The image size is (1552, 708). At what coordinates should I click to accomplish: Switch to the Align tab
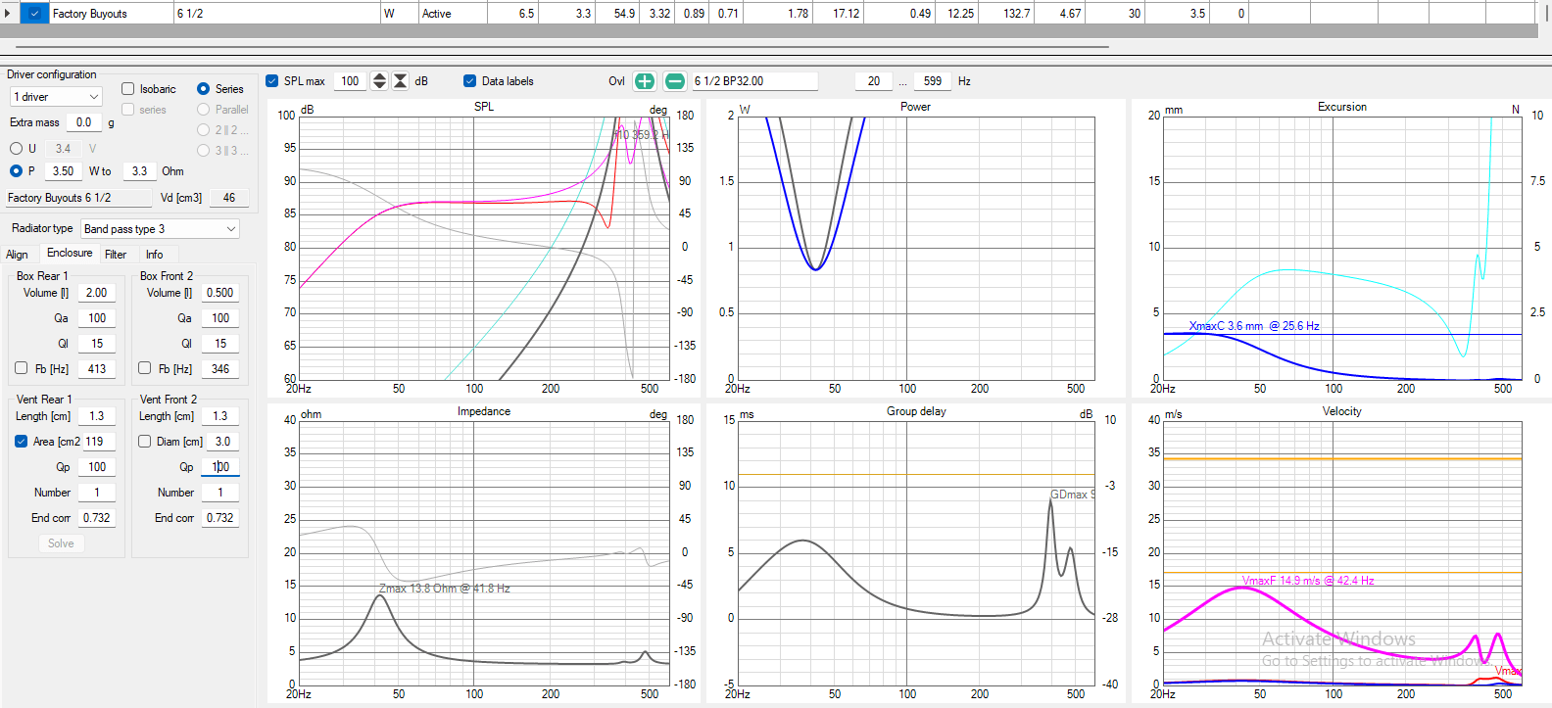tap(18, 255)
